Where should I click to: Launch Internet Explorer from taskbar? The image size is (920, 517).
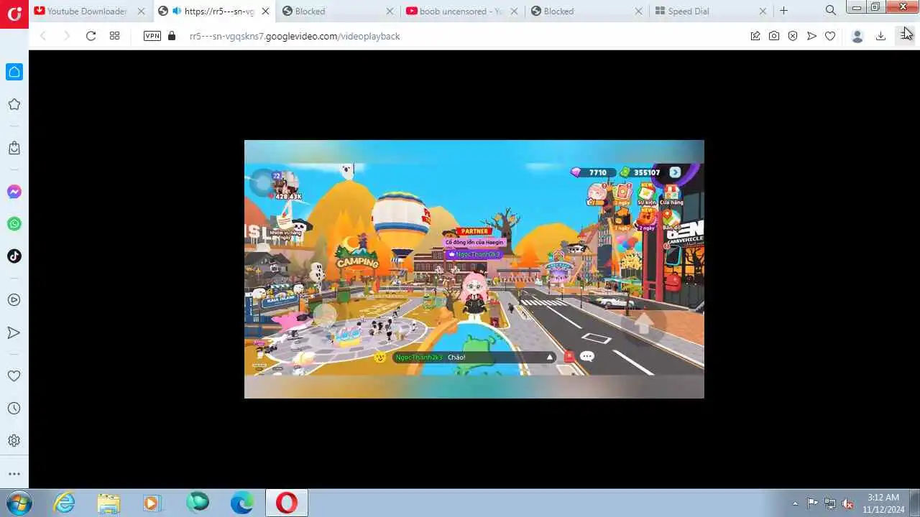pos(65,503)
